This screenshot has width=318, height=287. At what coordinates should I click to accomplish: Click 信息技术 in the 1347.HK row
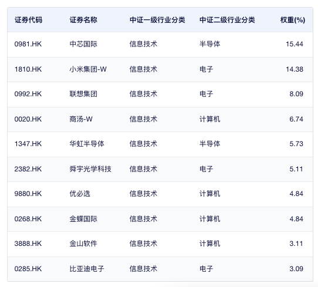point(143,144)
